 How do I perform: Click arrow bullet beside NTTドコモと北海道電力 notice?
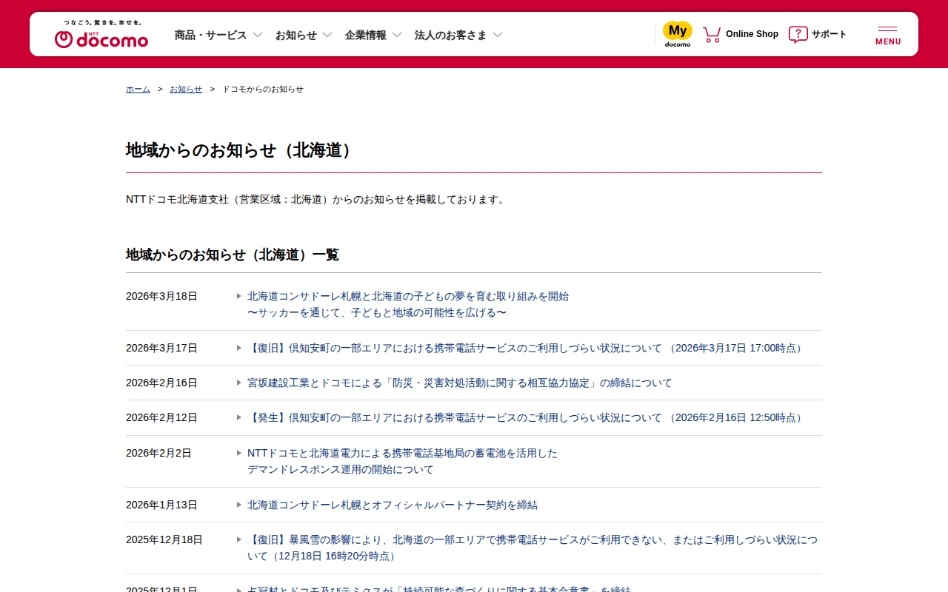tap(239, 453)
